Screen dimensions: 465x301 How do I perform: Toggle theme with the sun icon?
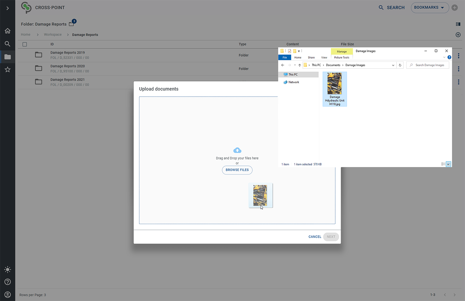point(8,270)
